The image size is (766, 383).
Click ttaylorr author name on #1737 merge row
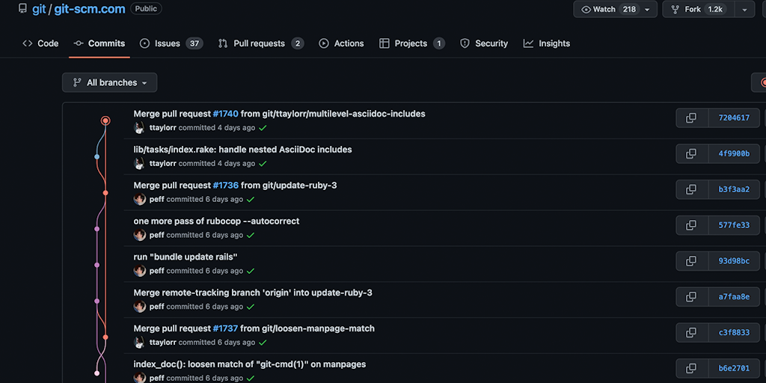[162, 343]
